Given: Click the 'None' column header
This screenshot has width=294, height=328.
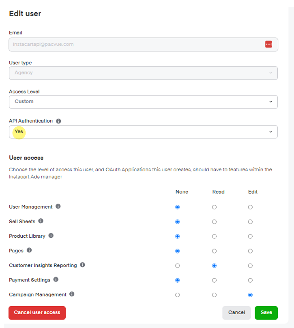Looking at the screenshot, I should click(182, 192).
